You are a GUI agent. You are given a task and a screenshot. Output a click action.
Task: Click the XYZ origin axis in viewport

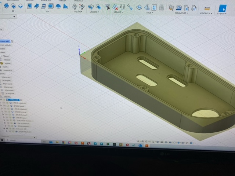pyautogui.click(x=80, y=53)
